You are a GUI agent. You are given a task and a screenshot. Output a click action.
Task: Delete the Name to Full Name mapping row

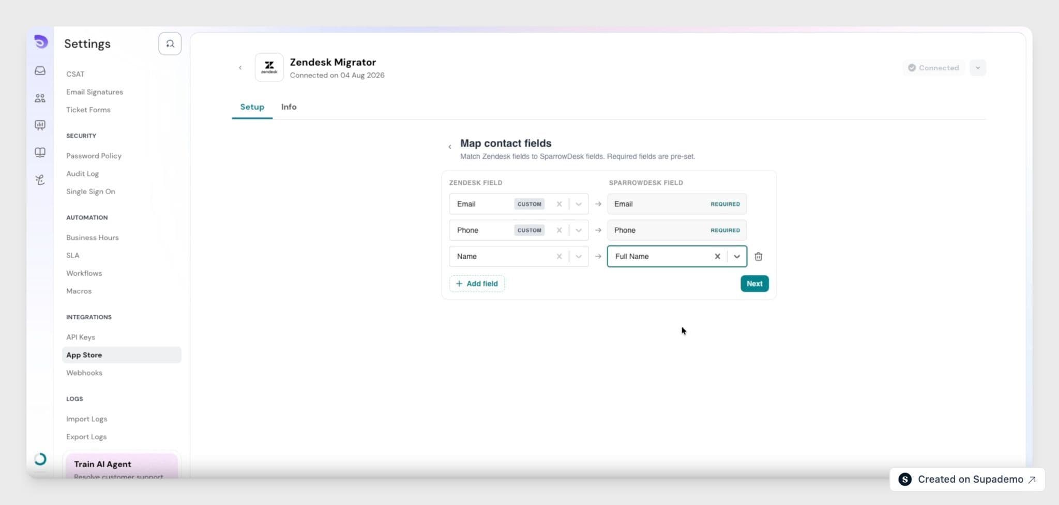(759, 257)
